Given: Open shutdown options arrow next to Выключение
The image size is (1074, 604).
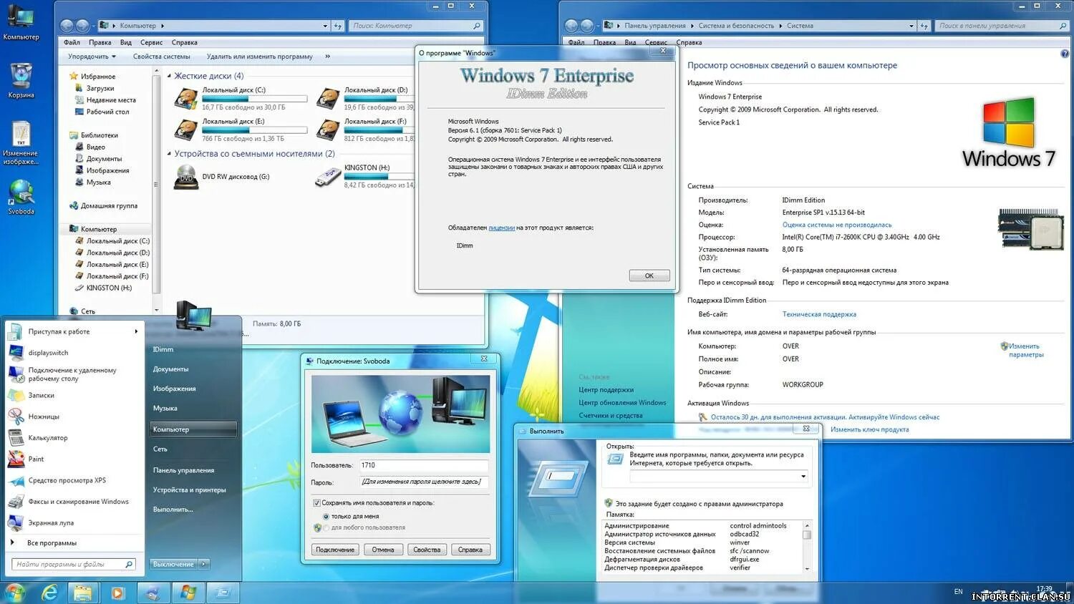Looking at the screenshot, I should click(203, 564).
